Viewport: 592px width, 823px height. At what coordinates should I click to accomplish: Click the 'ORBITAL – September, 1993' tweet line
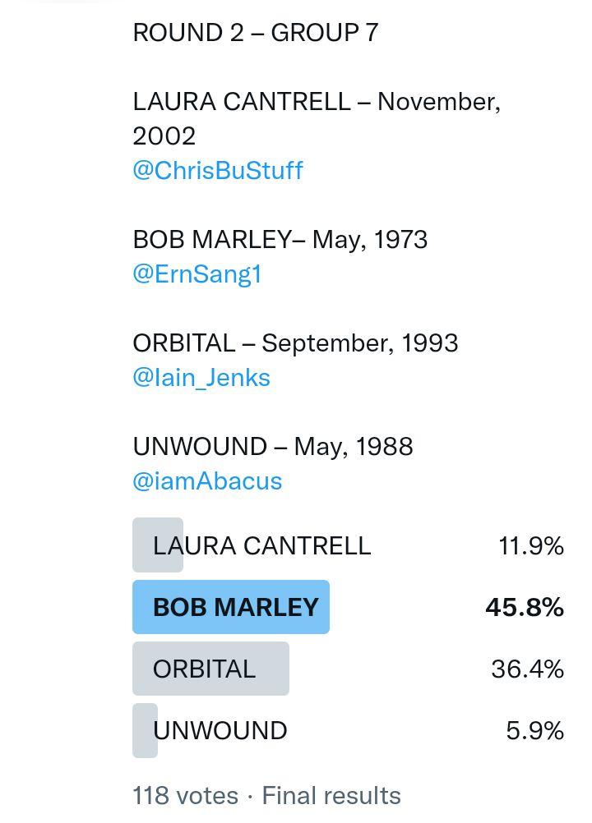295,343
